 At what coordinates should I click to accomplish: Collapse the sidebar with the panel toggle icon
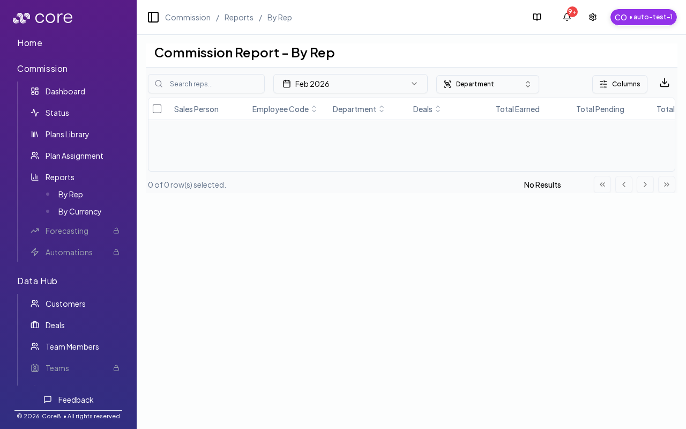click(153, 17)
